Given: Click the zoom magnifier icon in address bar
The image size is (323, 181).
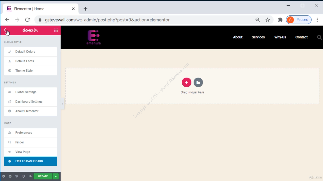Looking at the screenshot, I should 258,20.
